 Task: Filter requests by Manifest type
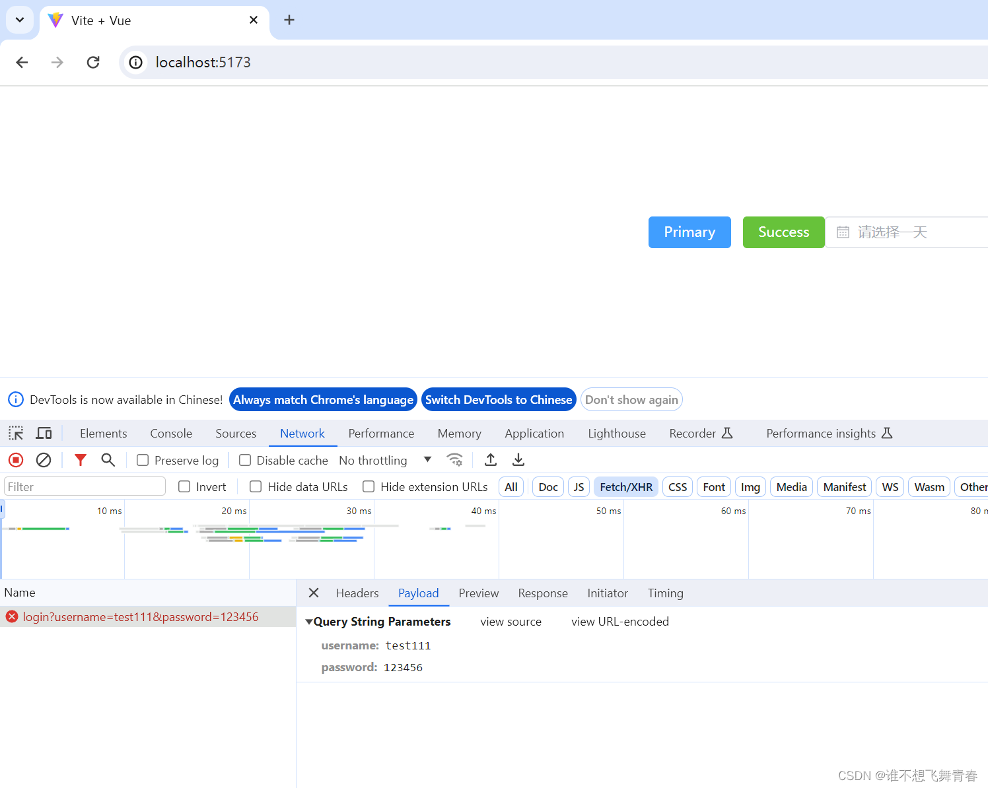[x=845, y=486]
